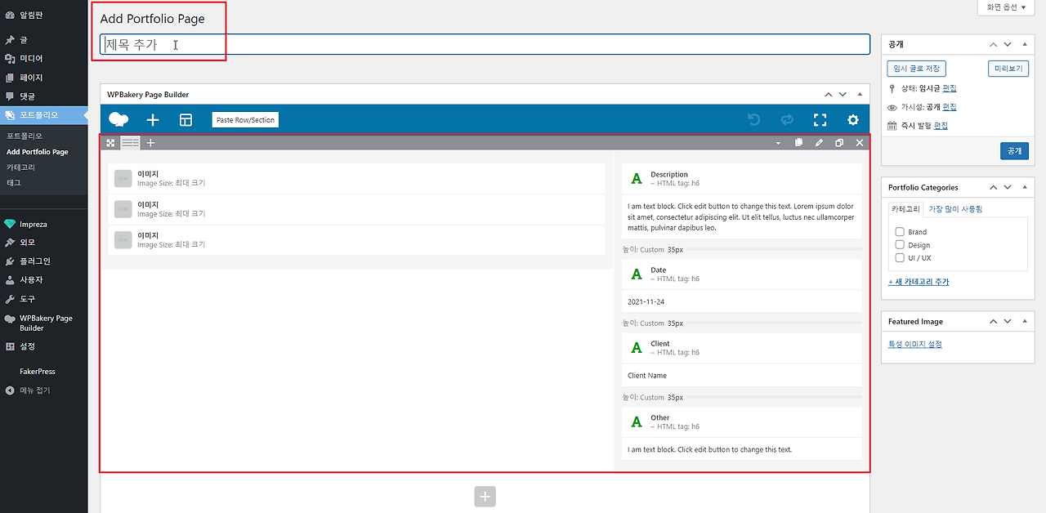1046x513 pixels.
Task: Click the Client text block icon
Action: [x=637, y=348]
